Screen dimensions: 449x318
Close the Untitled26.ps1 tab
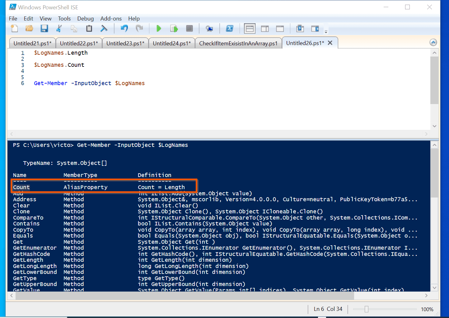330,43
